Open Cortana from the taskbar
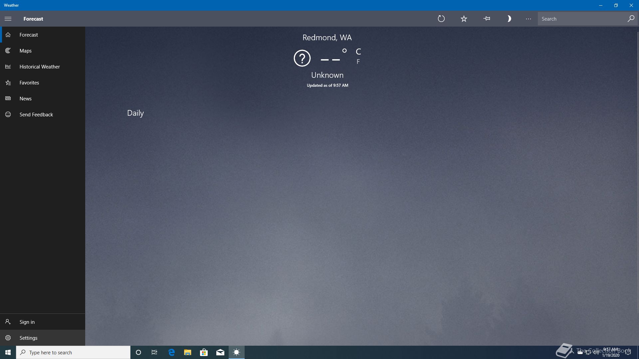Image resolution: width=639 pixels, height=359 pixels. pyautogui.click(x=138, y=352)
